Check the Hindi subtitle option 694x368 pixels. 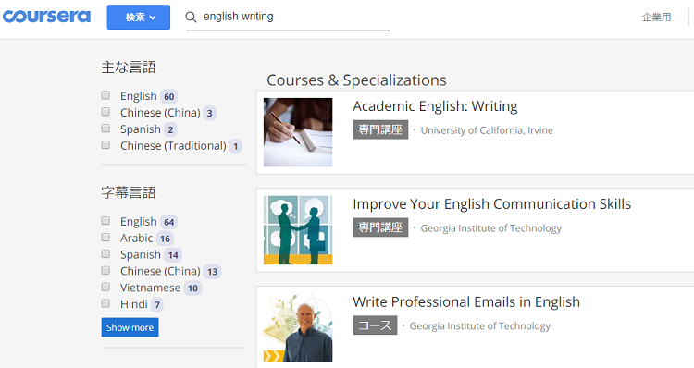105,303
